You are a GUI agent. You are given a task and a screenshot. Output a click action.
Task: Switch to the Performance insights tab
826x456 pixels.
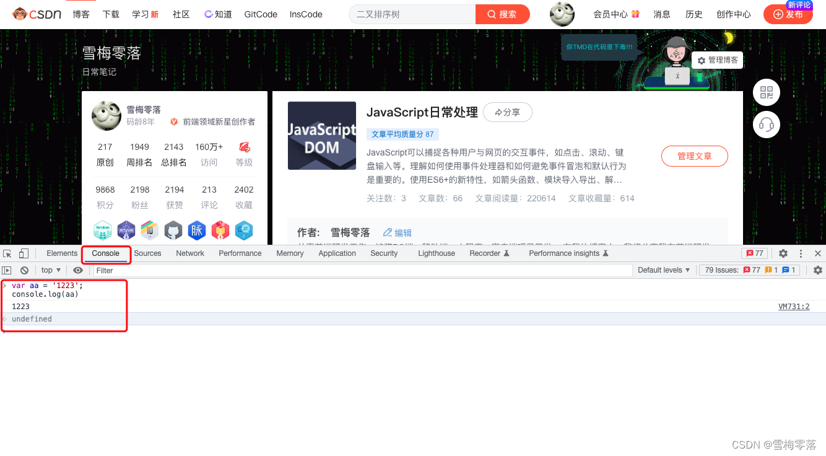point(568,253)
